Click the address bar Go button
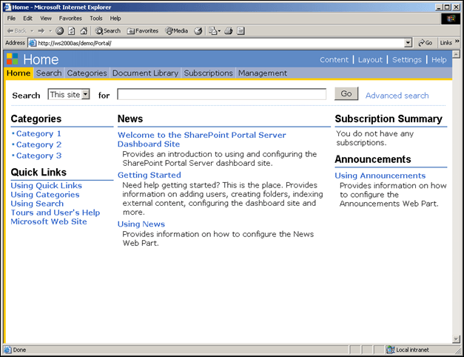Viewport: 464px width, 357px height. pos(426,43)
